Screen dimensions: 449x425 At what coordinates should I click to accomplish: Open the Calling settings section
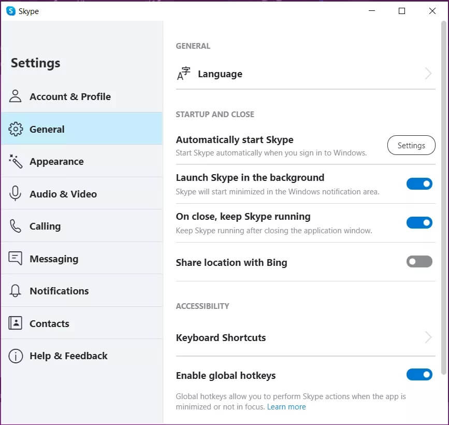[82, 226]
